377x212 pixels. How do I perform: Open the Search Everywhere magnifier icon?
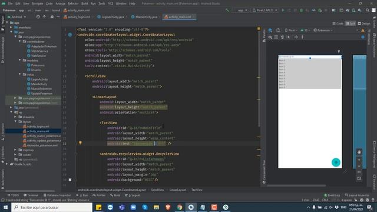(368, 11)
